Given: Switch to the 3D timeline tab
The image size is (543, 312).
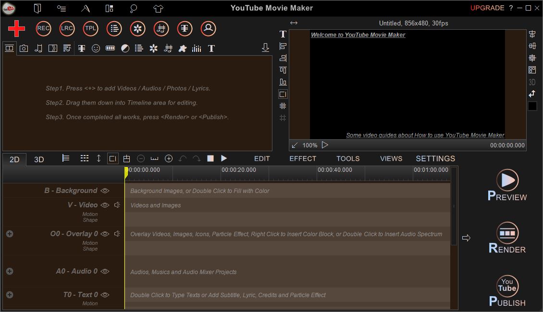Looking at the screenshot, I should click(39, 159).
